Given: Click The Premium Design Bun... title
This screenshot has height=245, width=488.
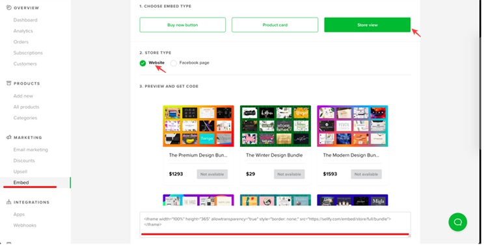Looking at the screenshot, I should tap(198, 155).
